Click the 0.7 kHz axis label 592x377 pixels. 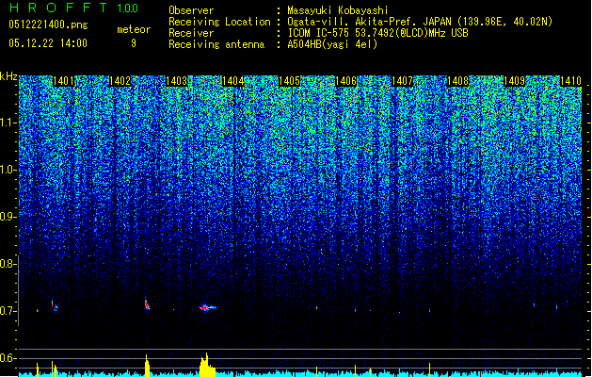(8, 311)
